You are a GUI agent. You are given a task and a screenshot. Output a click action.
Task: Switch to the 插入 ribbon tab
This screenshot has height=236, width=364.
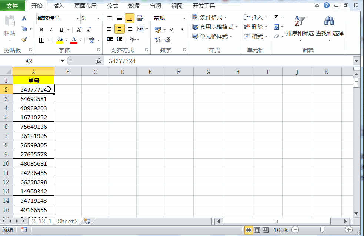(x=58, y=6)
